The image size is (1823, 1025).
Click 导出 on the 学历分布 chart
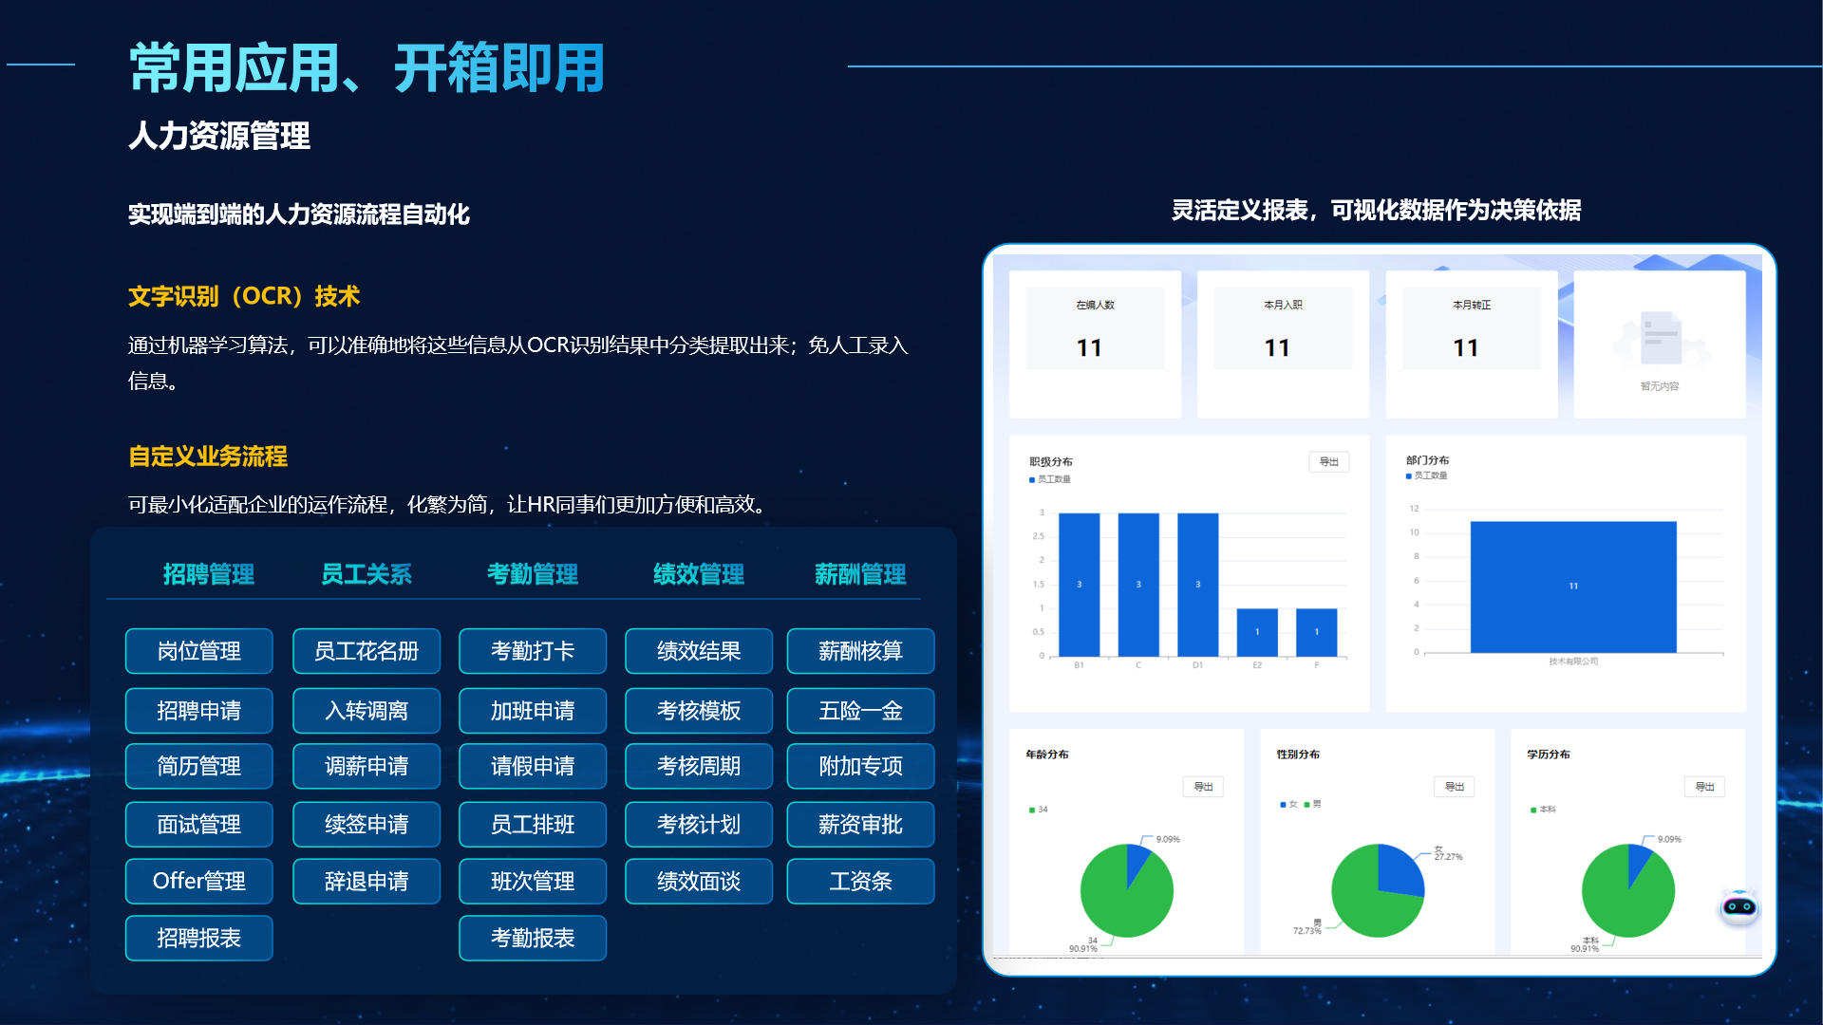[1704, 787]
